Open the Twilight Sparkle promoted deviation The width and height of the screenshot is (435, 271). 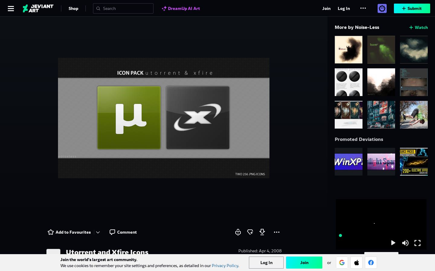pos(381,162)
